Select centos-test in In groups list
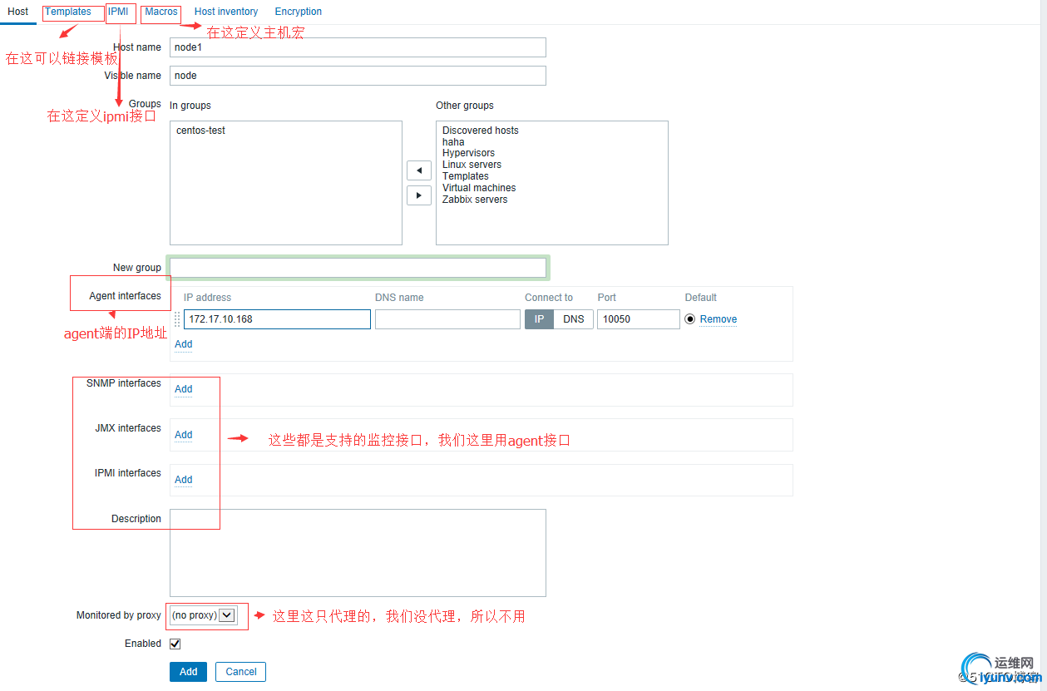Image resolution: width=1047 pixels, height=691 pixels. click(200, 131)
